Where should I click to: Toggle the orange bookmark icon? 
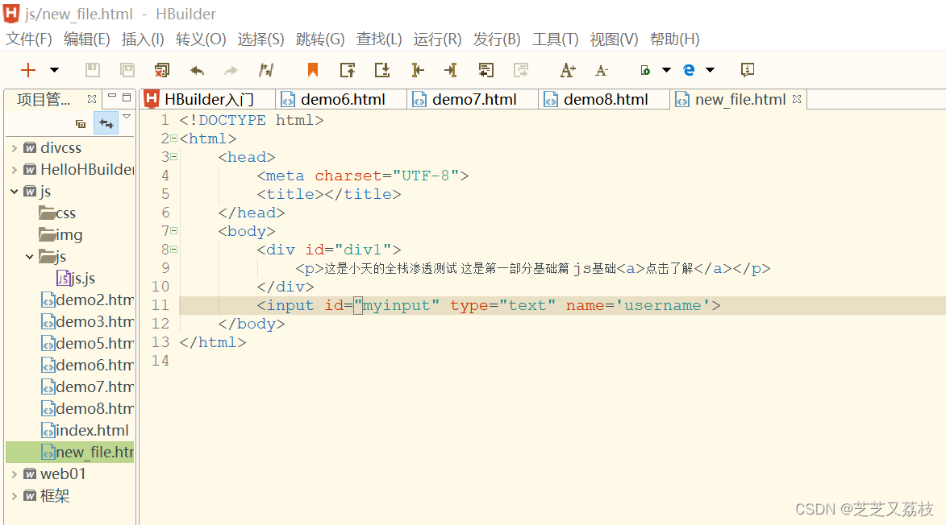313,70
